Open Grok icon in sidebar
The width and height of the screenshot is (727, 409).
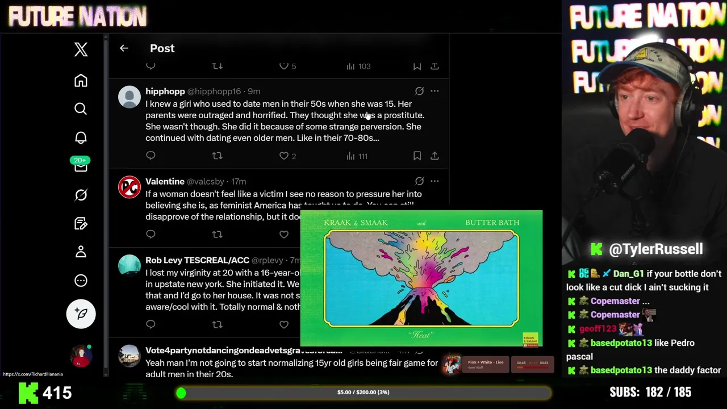pos(81,195)
